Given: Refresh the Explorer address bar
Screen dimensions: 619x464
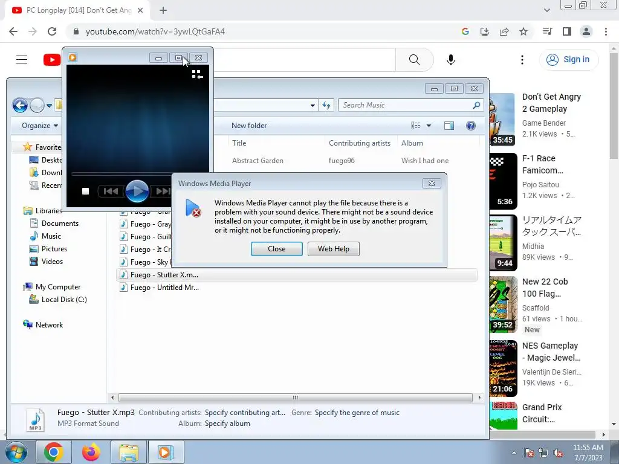Looking at the screenshot, I should coord(326,105).
